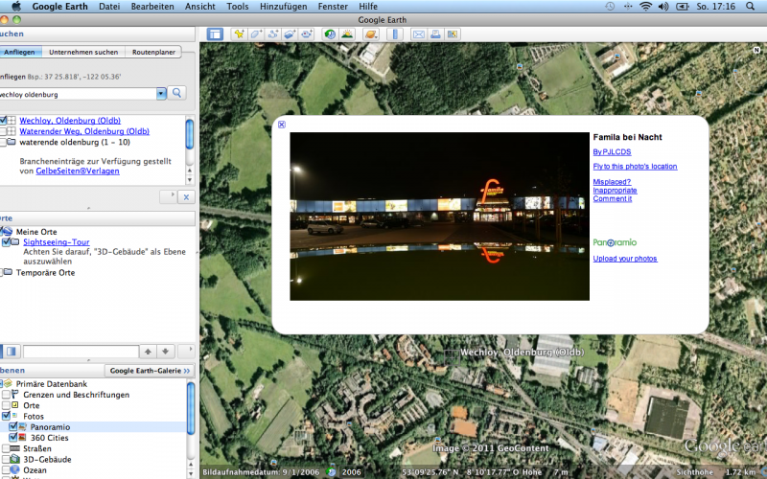Click the email envelope toolbar icon
Screen dimensions: 767x479
pos(418,34)
